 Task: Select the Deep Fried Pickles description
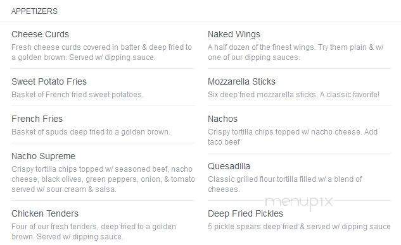[299, 227]
